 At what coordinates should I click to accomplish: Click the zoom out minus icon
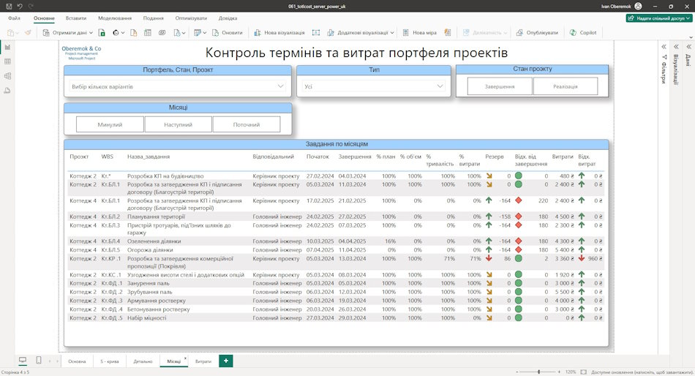[x=516, y=372]
